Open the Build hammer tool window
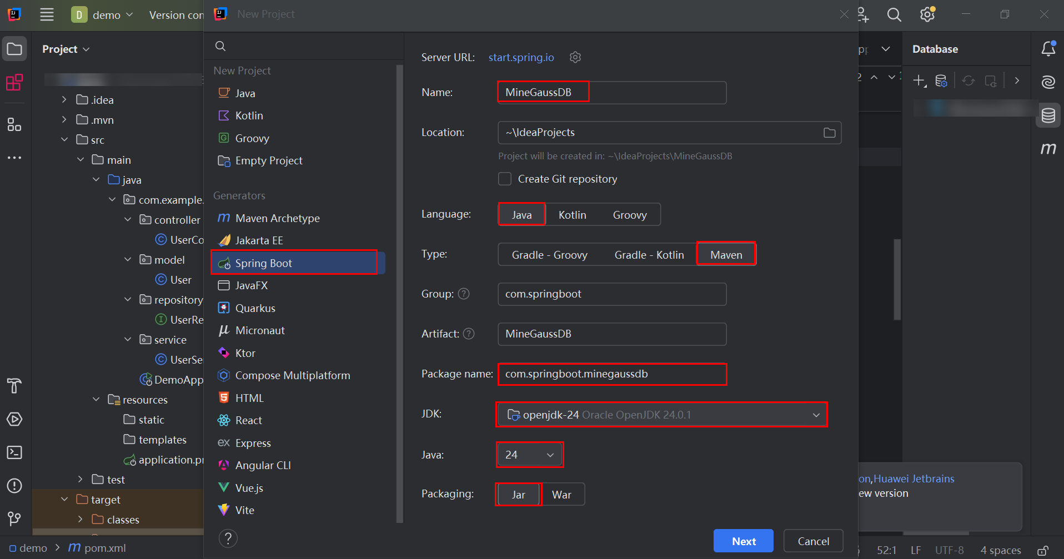The height and width of the screenshot is (559, 1064). point(14,385)
